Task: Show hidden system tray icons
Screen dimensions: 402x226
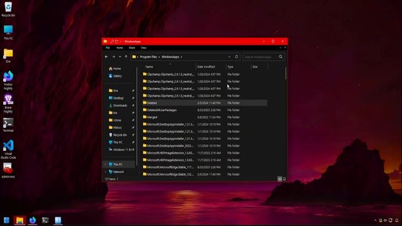Action: pos(376,220)
